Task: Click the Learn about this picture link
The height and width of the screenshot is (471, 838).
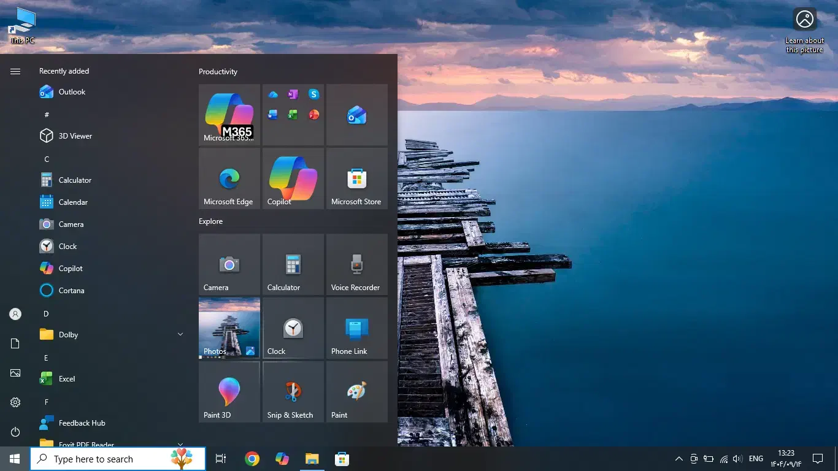Action: click(804, 29)
